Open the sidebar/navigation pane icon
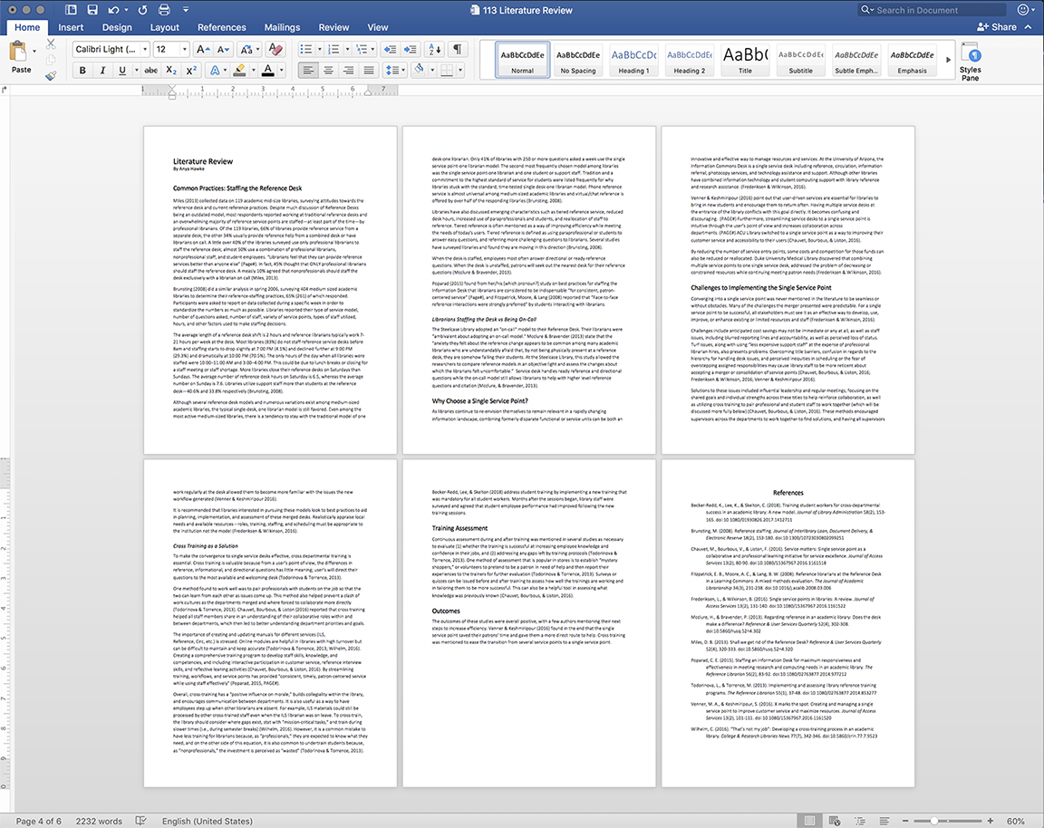The height and width of the screenshot is (828, 1044). coord(72,10)
